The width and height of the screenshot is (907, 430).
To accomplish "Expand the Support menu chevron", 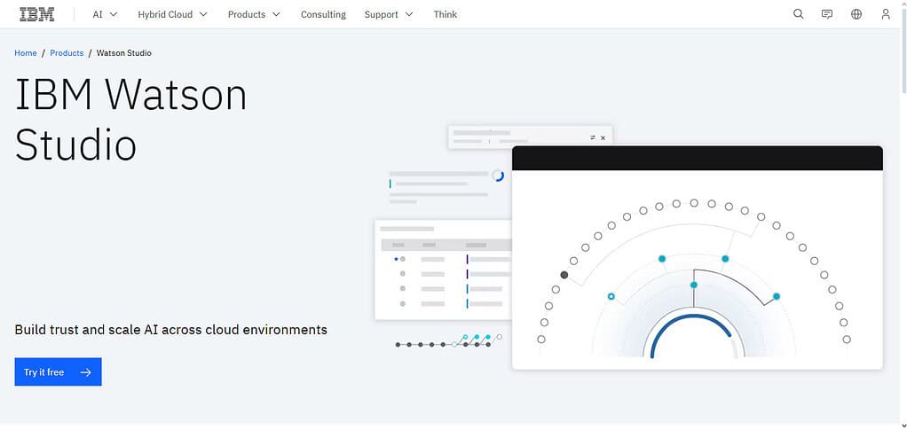I will pyautogui.click(x=409, y=14).
